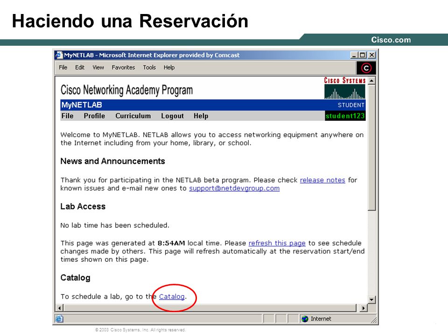Viewport: 448px width, 336px height.
Task: Click the Internet zone status text
Action: pos(321,319)
